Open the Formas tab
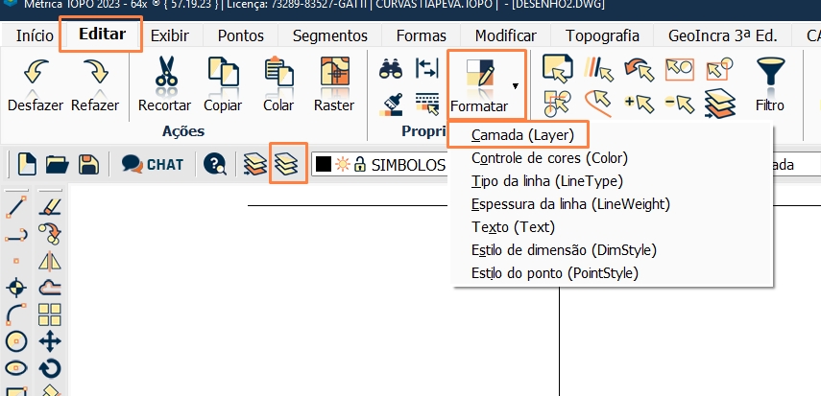The height and width of the screenshot is (396, 821). pyautogui.click(x=421, y=35)
